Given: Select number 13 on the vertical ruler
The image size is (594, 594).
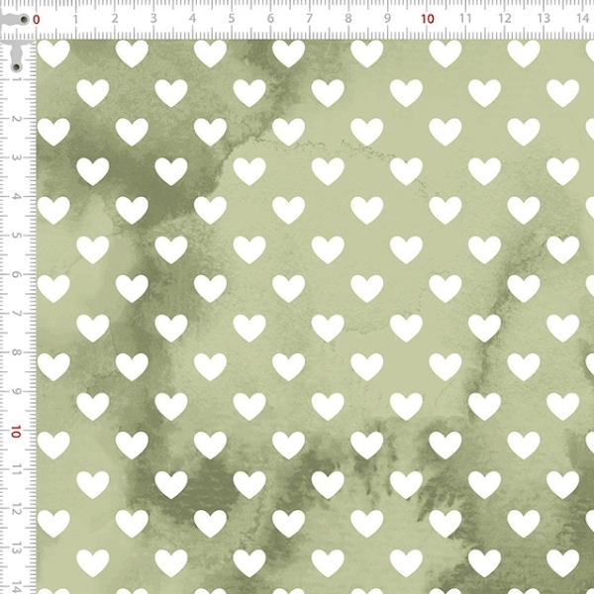Looking at the screenshot, I should click(x=16, y=549).
